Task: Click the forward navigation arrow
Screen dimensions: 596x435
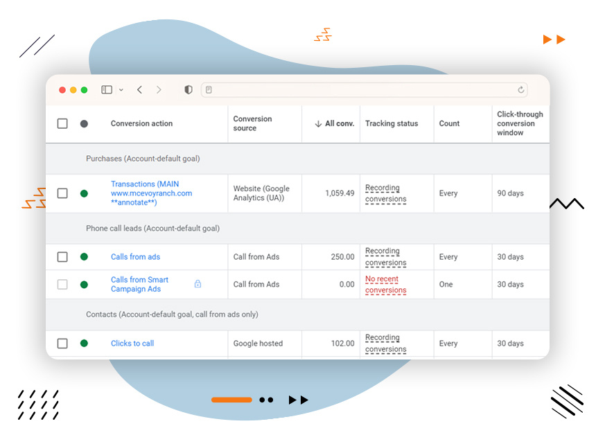Action: pyautogui.click(x=158, y=89)
